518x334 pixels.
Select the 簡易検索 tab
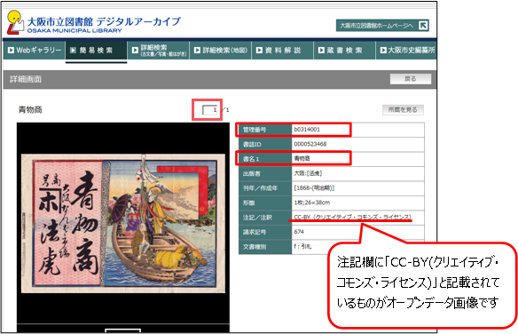(96, 51)
